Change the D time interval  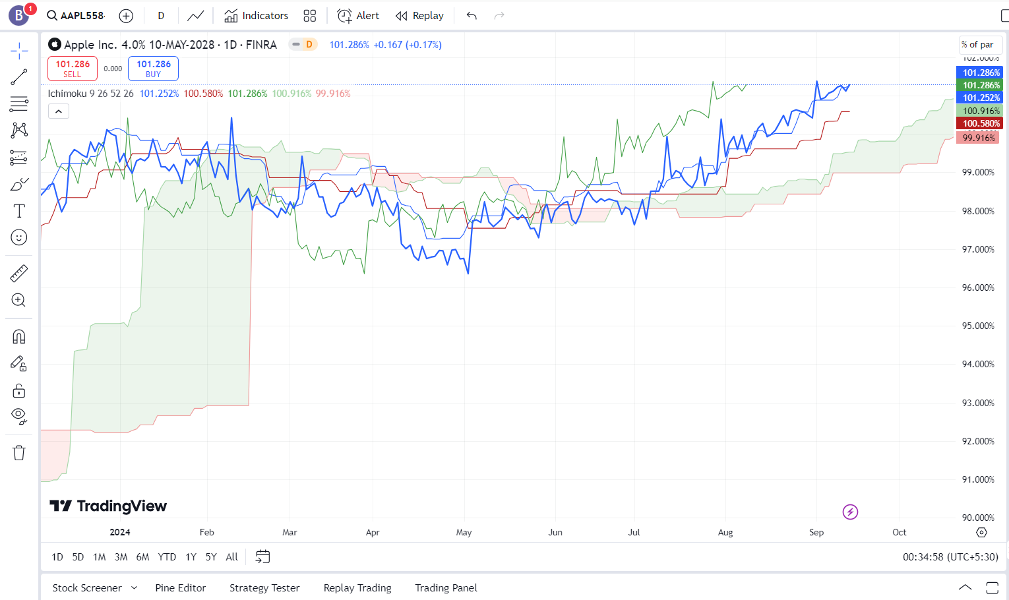click(x=161, y=16)
